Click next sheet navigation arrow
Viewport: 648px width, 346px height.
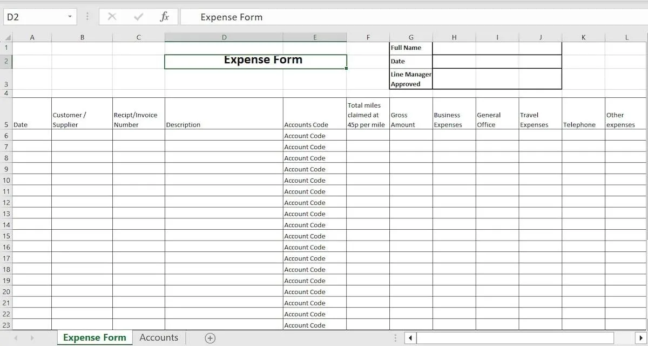32,338
